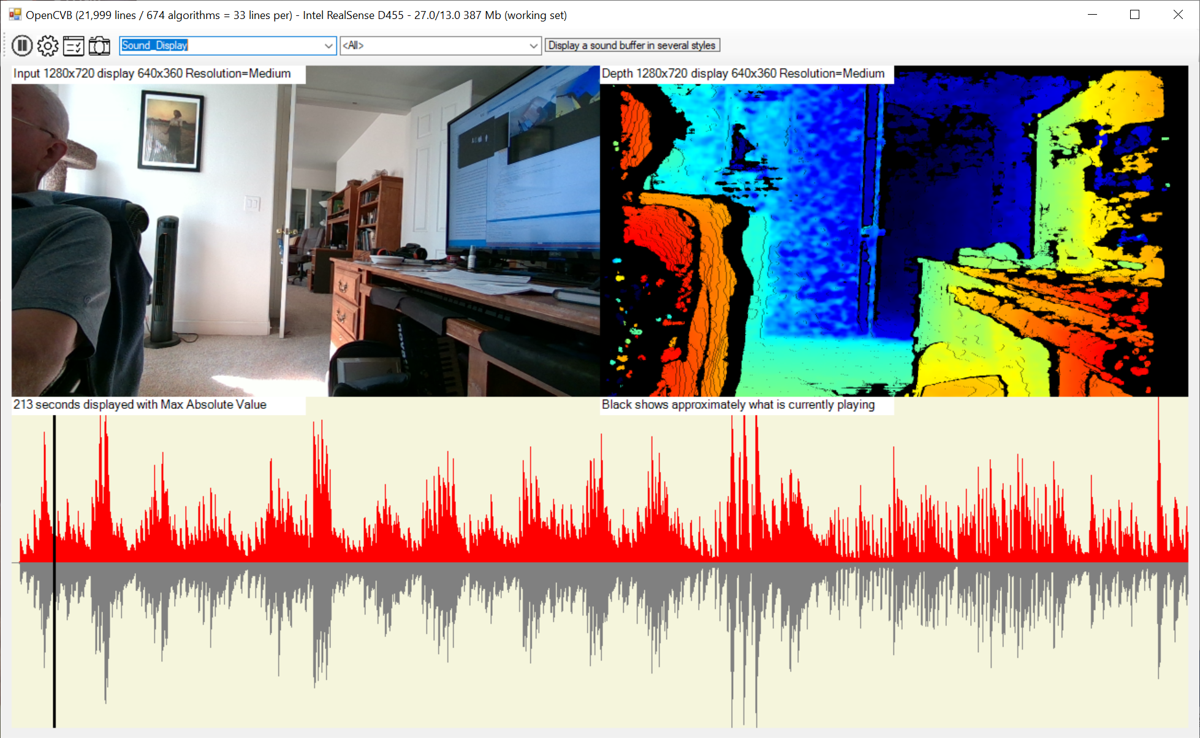This screenshot has height=738, width=1200.
Task: Pause the running algorithm
Action: pyautogui.click(x=22, y=45)
